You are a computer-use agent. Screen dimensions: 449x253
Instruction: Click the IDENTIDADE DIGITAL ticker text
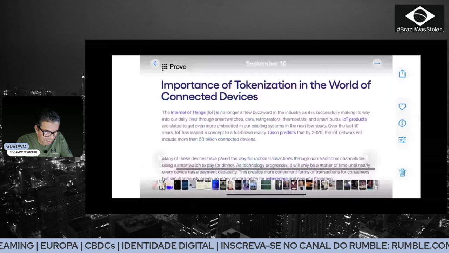[167, 246]
